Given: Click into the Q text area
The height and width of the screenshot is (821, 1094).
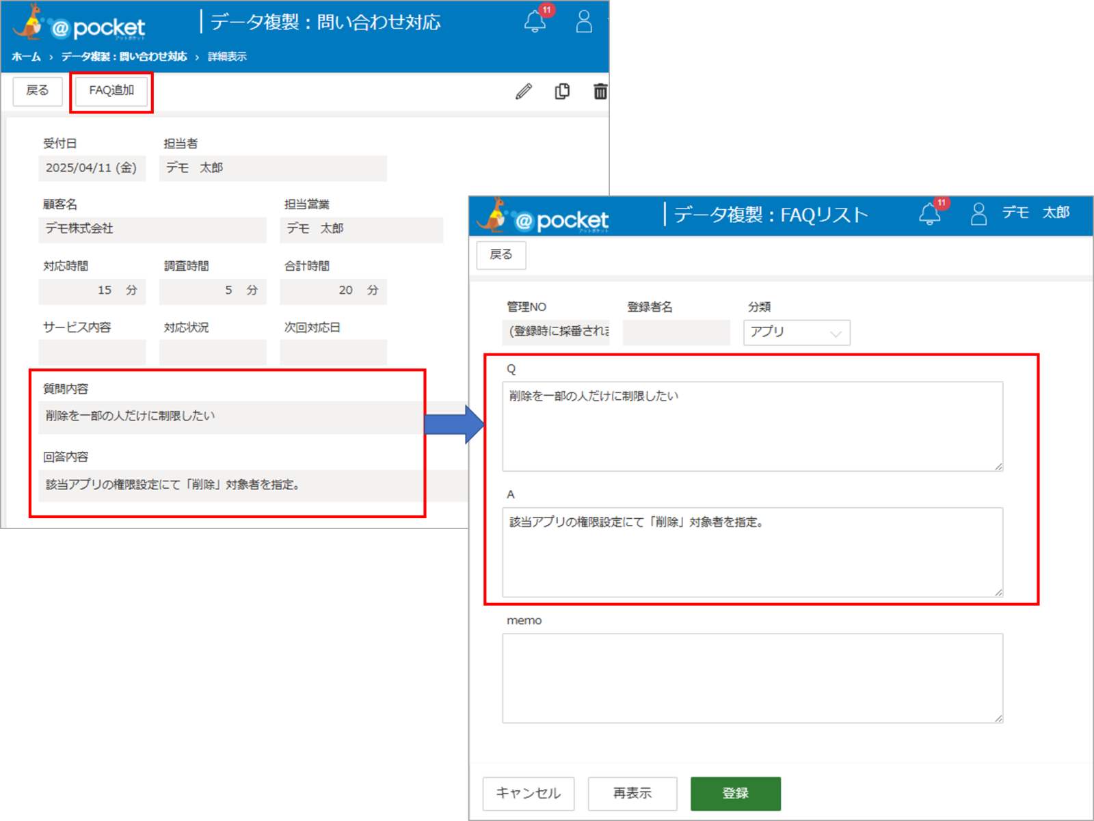Looking at the screenshot, I should coord(753,427).
